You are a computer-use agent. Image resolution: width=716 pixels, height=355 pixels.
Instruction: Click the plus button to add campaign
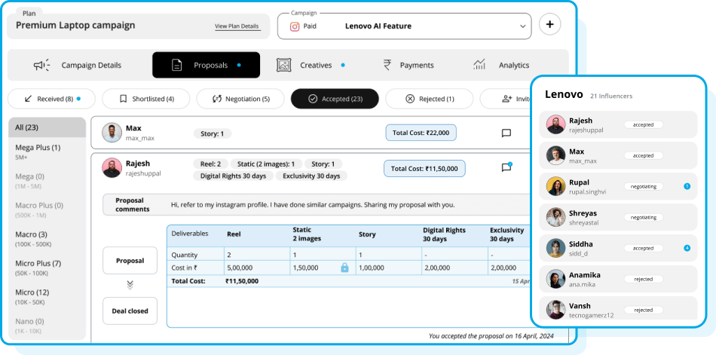(x=549, y=25)
